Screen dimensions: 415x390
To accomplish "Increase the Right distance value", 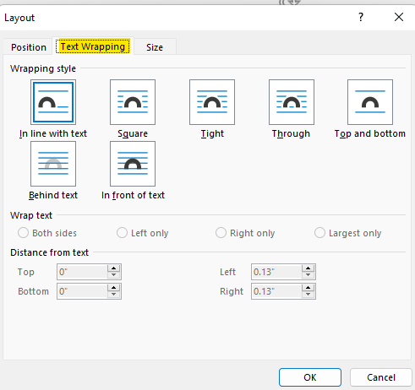I will (309, 288).
